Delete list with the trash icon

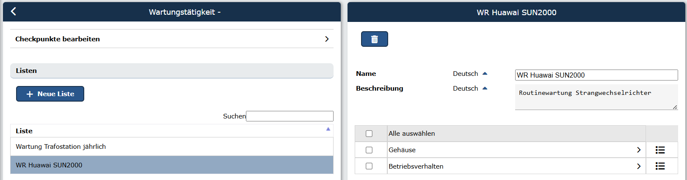point(375,39)
